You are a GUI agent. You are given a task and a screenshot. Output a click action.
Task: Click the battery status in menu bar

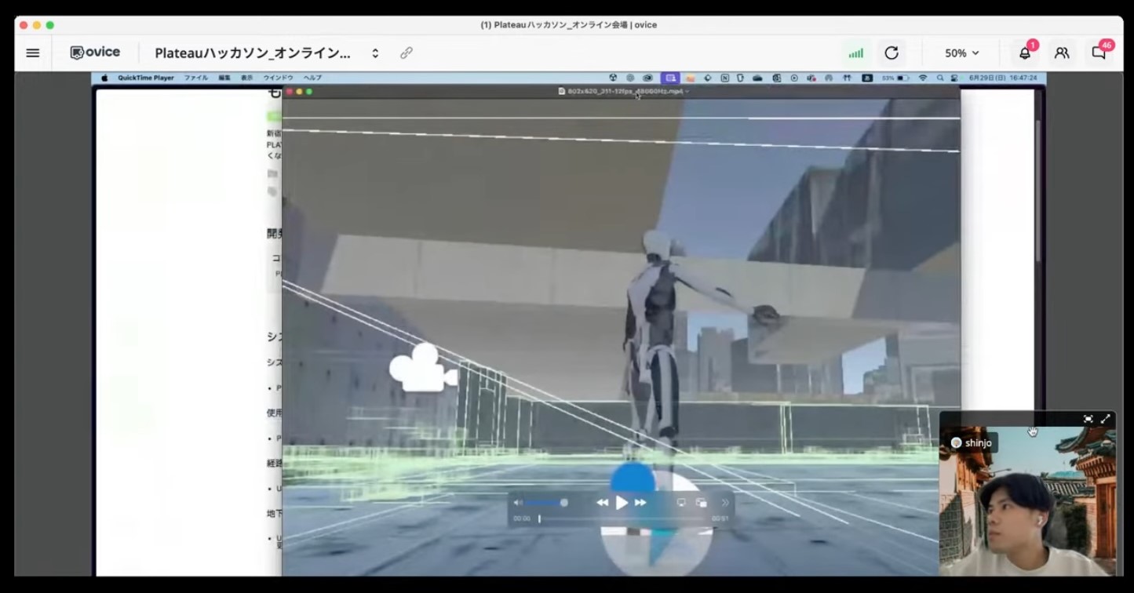895,78
